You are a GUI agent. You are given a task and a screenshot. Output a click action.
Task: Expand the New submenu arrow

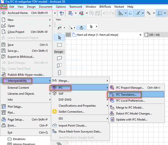(50, 20)
